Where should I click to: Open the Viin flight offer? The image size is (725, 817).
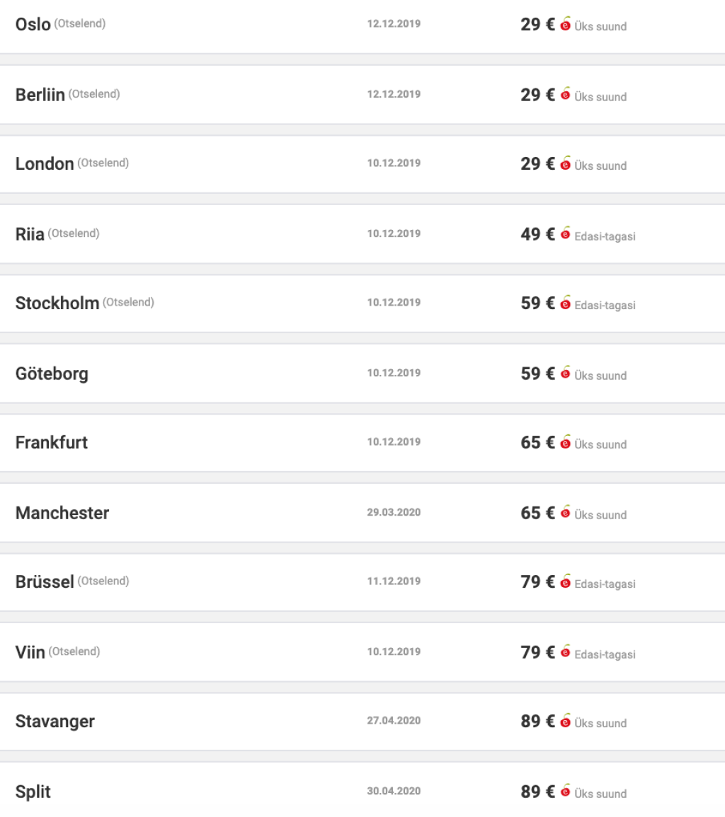point(30,652)
